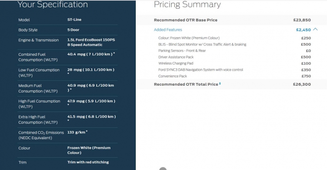Click the Trim with red stitching value
Screen dimensions: 327x170
[88, 162]
